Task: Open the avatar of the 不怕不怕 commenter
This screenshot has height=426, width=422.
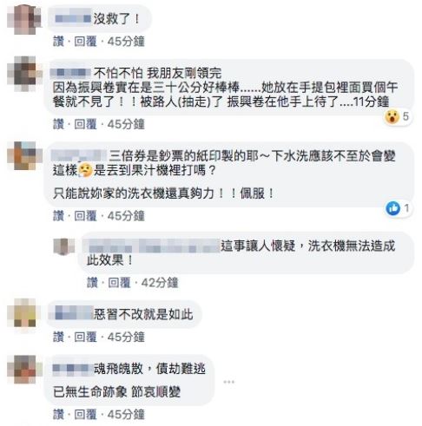Action: point(24,74)
